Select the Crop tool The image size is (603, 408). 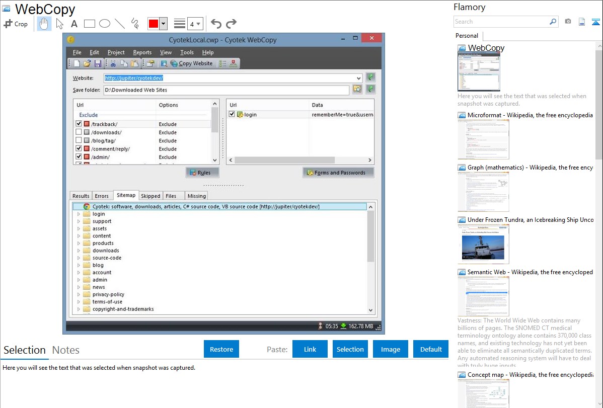pyautogui.click(x=16, y=24)
